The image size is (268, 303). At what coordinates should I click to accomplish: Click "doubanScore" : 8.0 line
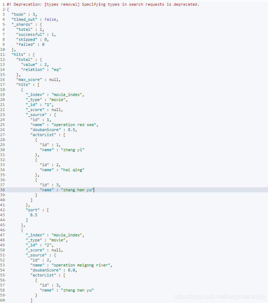click(x=53, y=270)
